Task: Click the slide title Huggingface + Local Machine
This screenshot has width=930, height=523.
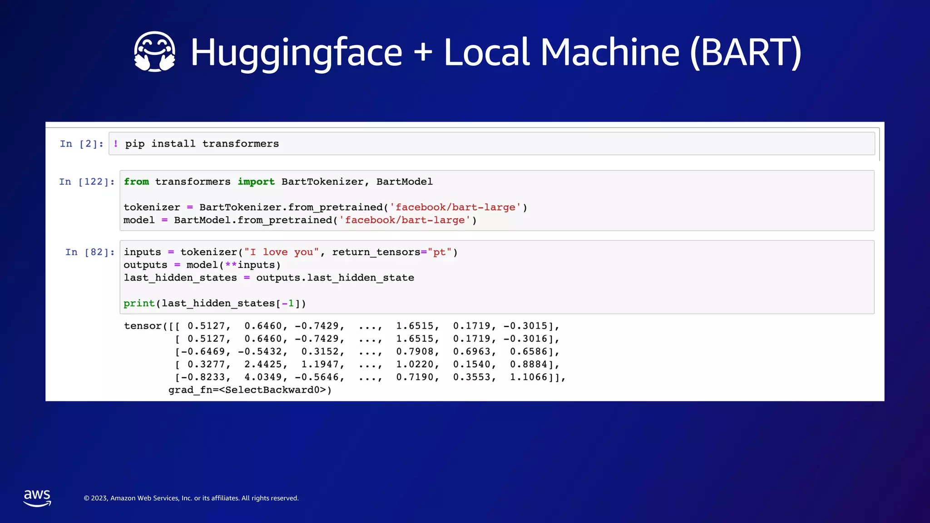Action: (495, 52)
